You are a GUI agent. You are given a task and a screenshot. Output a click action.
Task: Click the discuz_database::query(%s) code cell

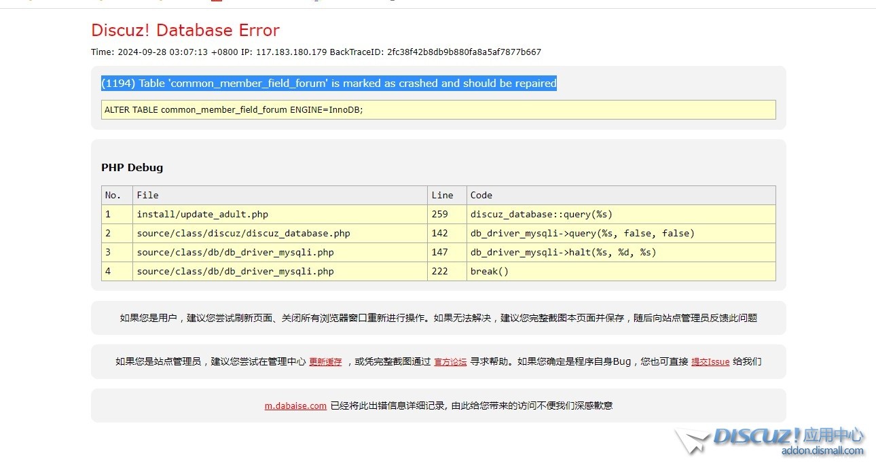click(541, 214)
